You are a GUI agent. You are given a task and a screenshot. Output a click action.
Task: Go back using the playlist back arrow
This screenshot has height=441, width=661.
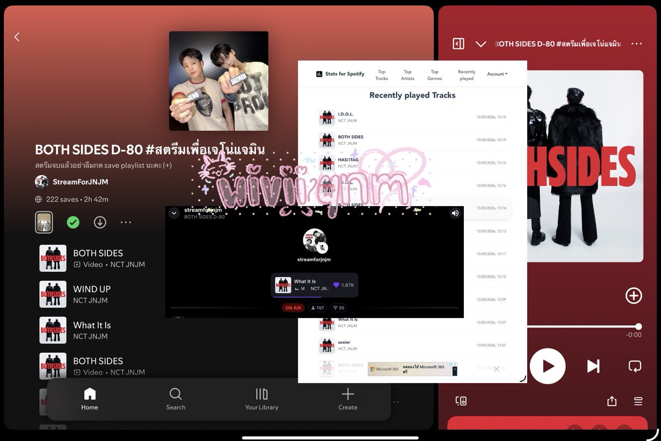tap(17, 37)
